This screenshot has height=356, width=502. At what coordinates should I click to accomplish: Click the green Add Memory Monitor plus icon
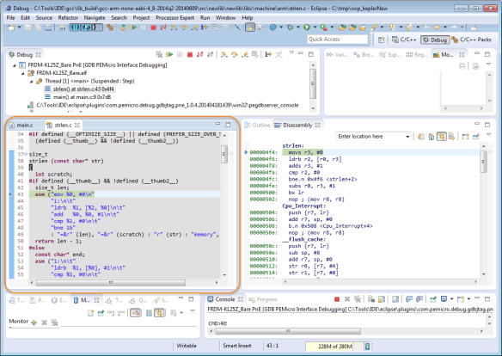point(34,322)
